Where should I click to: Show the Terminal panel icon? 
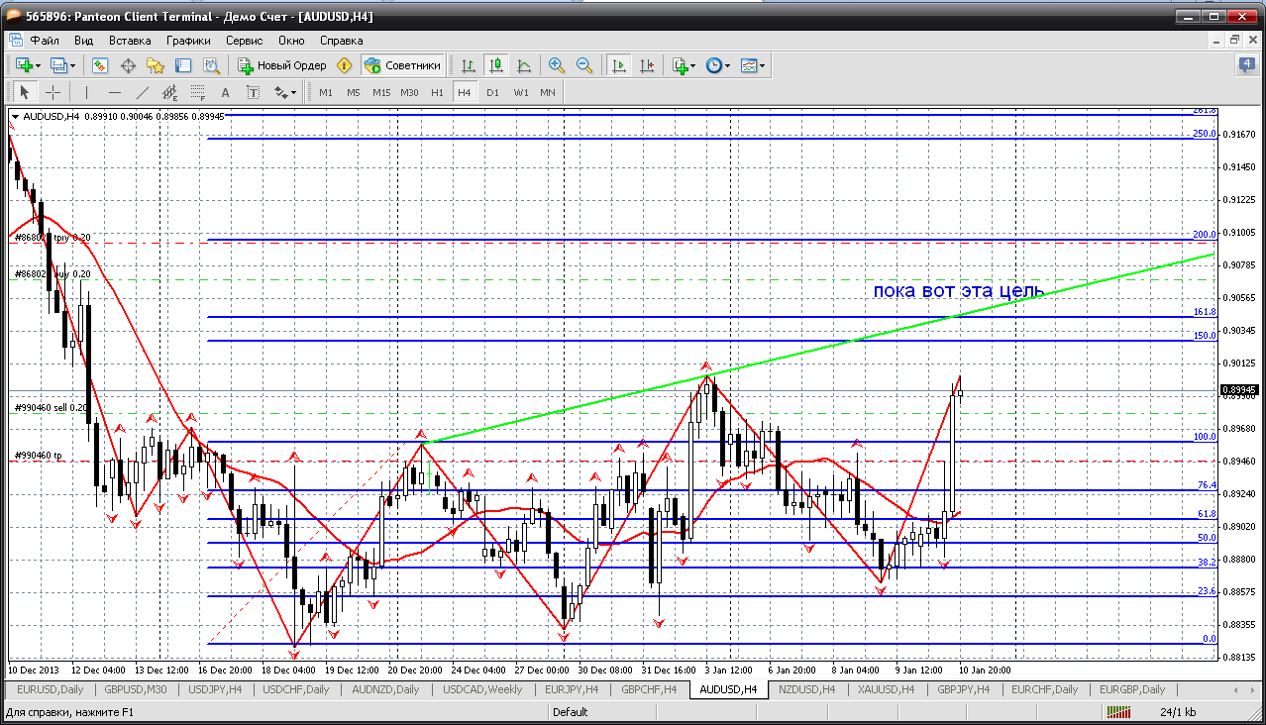pyautogui.click(x=183, y=65)
